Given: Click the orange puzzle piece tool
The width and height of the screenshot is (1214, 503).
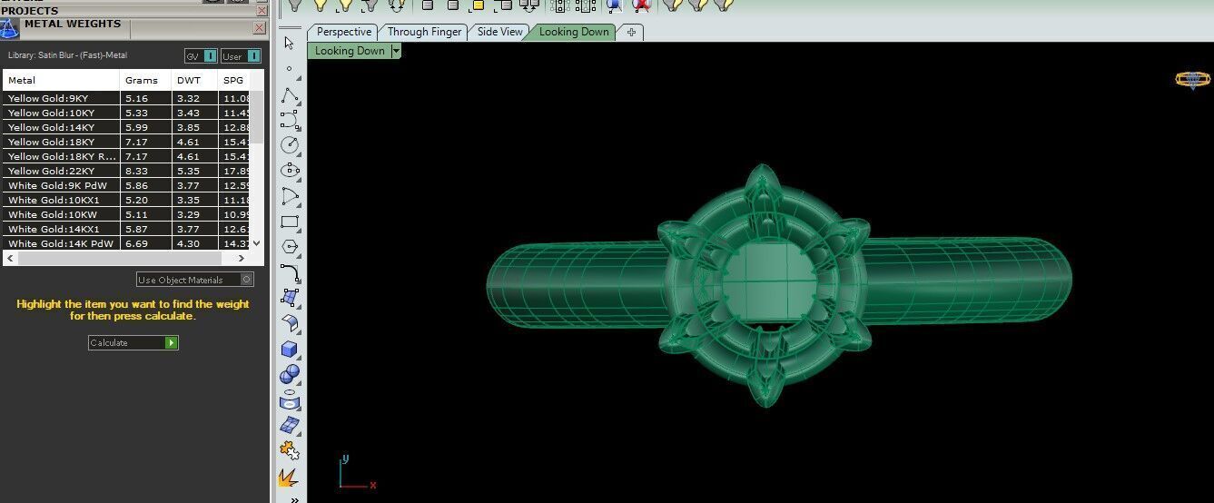Looking at the screenshot, I should tap(289, 449).
